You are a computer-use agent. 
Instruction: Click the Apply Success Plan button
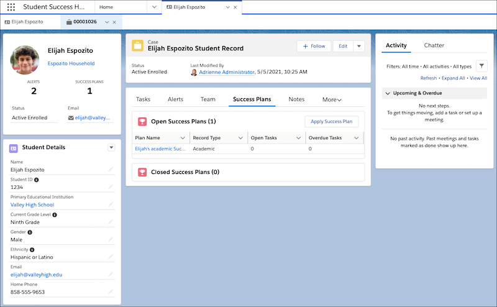[331, 121]
